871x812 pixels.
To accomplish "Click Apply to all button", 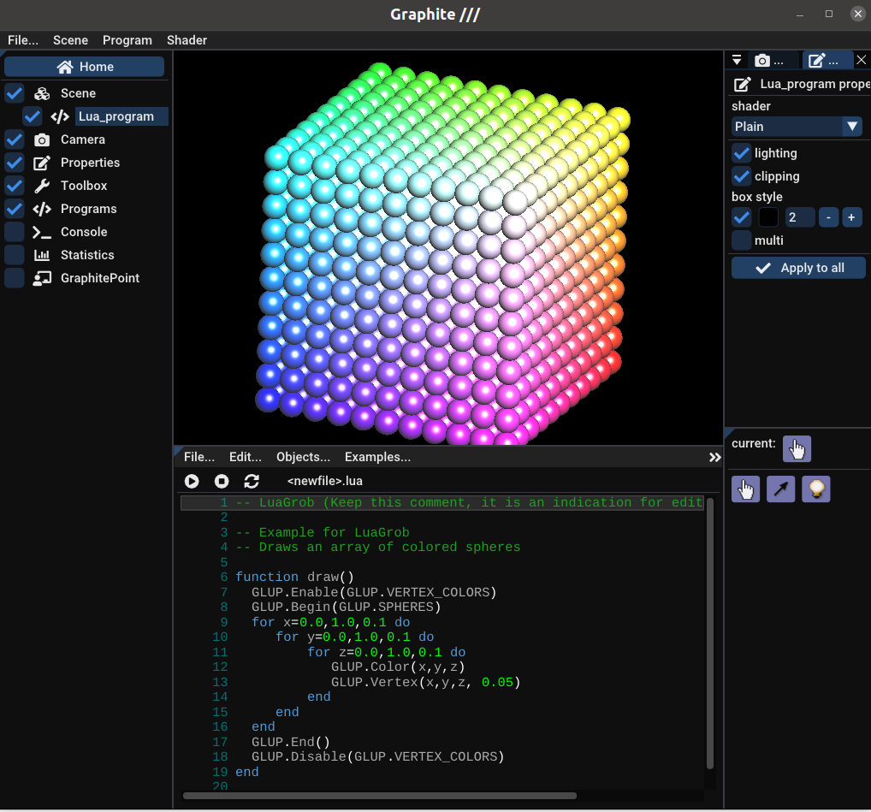I will (798, 268).
